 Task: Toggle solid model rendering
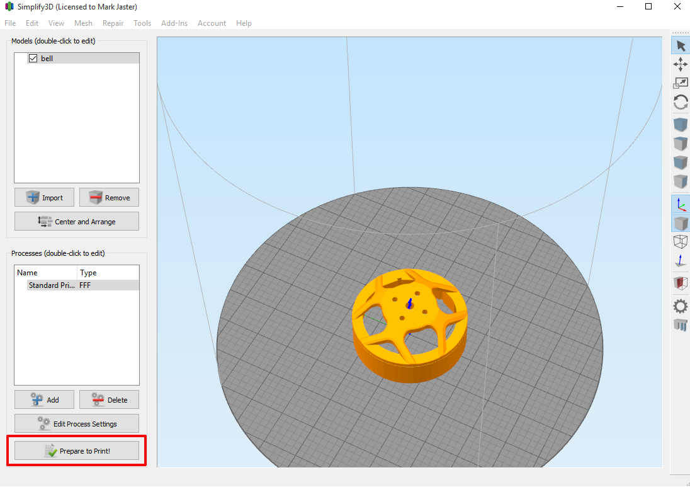pyautogui.click(x=681, y=223)
